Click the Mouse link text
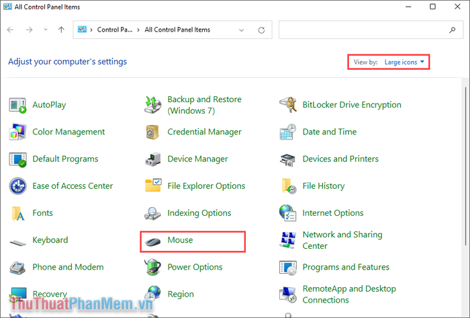This screenshot has width=470, height=318. tap(180, 240)
